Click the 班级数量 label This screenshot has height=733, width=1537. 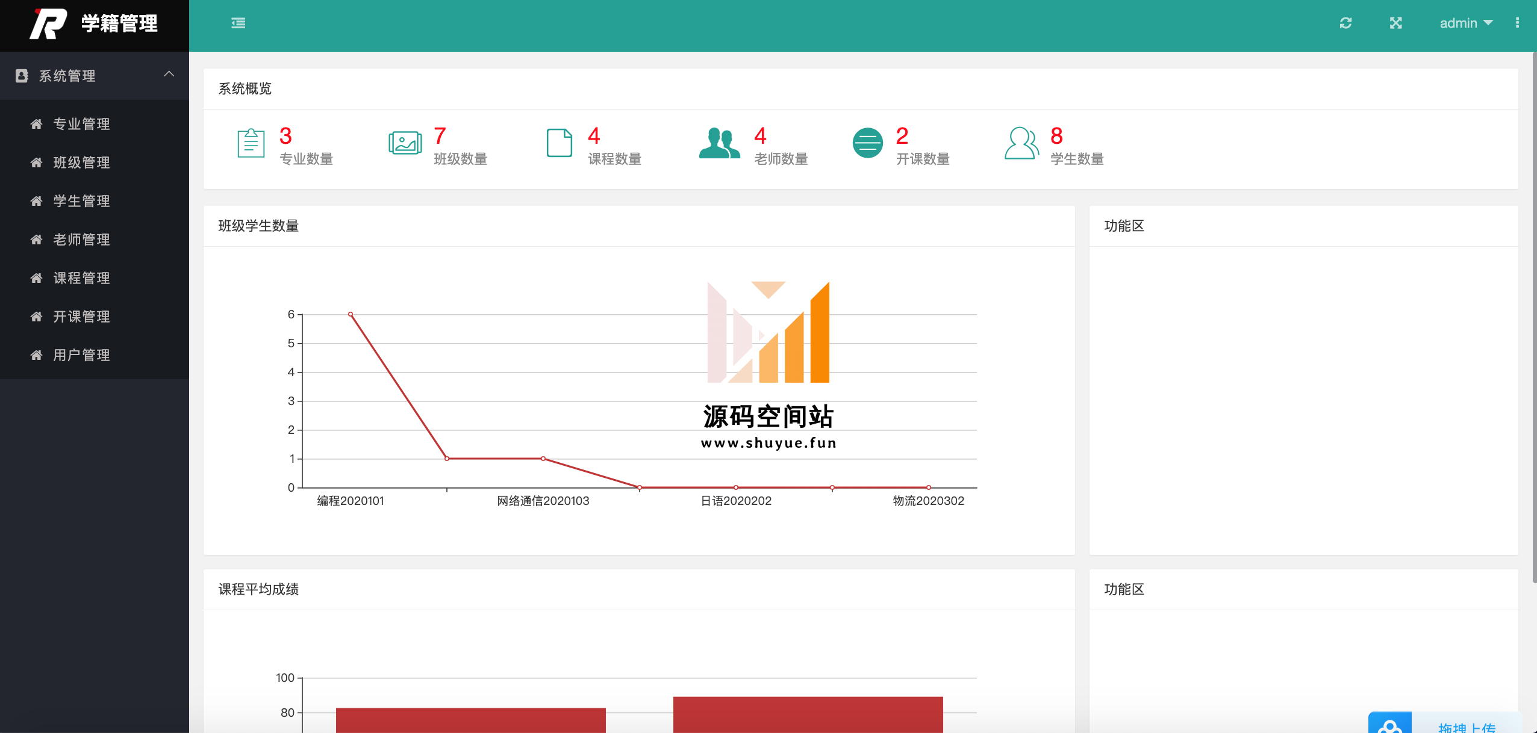461,159
